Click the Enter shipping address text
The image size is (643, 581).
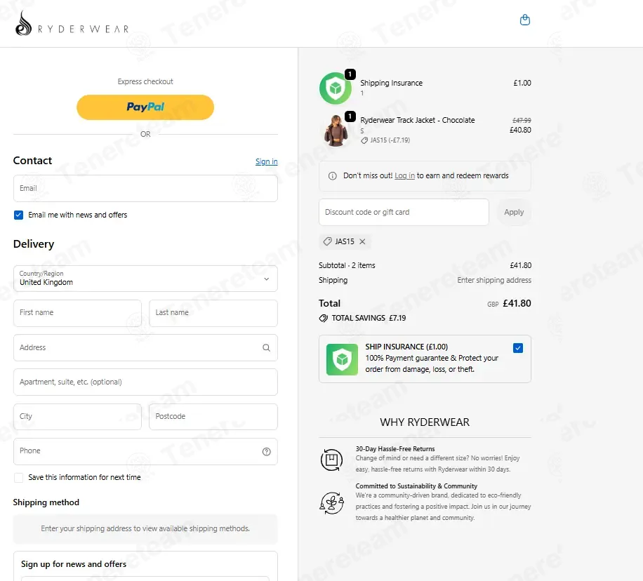(494, 280)
